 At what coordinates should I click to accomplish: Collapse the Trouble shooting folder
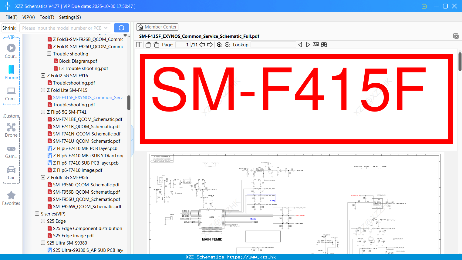pyautogui.click(x=49, y=54)
